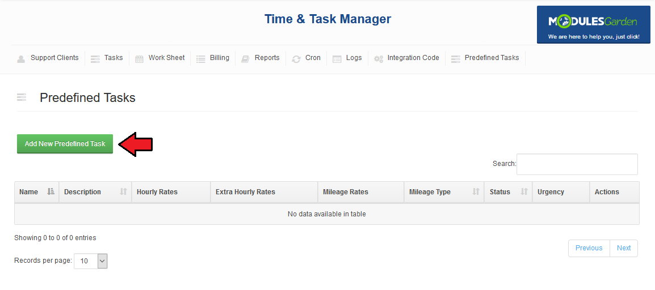Click the Urgency column header
This screenshot has height=290, width=655.
pyautogui.click(x=561, y=192)
